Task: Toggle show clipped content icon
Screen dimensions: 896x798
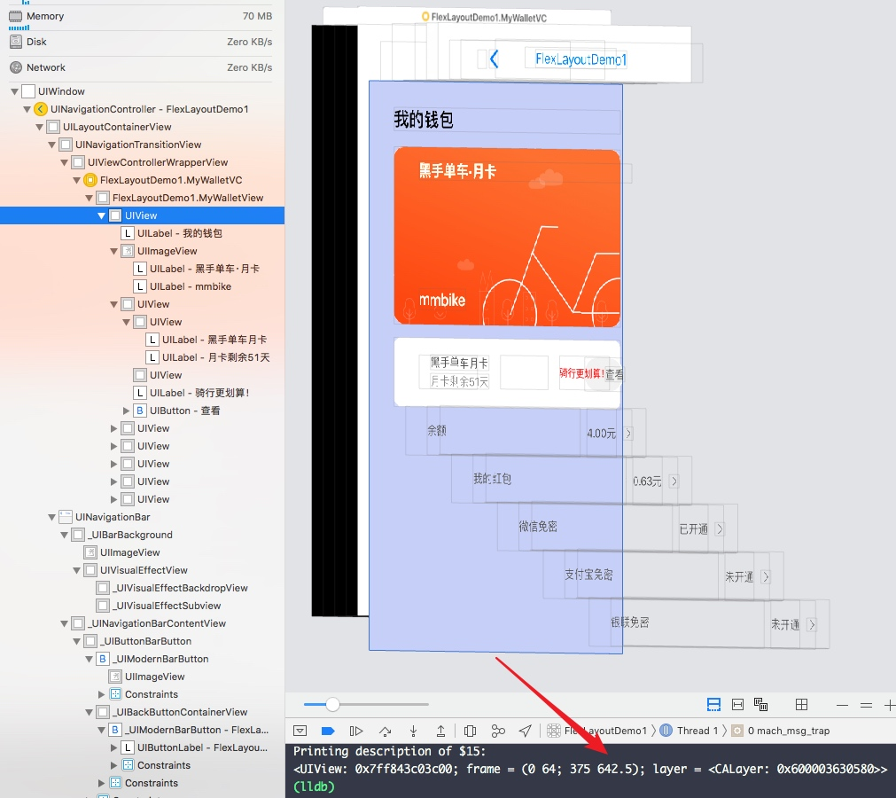Action: 713,704
